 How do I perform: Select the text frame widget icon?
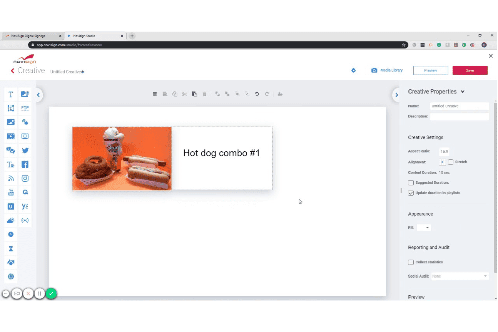pyautogui.click(x=11, y=108)
